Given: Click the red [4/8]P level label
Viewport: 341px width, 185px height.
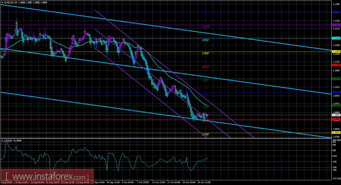Looking at the screenshot, I should coord(206,67).
